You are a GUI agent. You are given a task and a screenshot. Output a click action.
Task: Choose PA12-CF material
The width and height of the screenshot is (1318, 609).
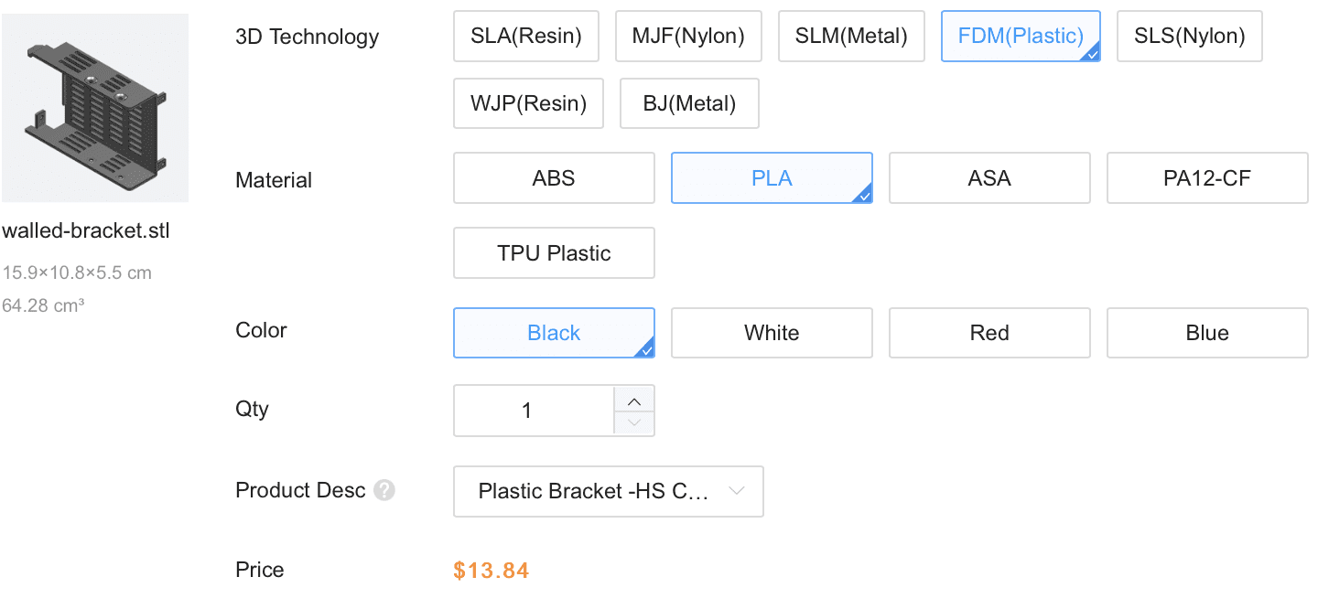click(x=1207, y=177)
